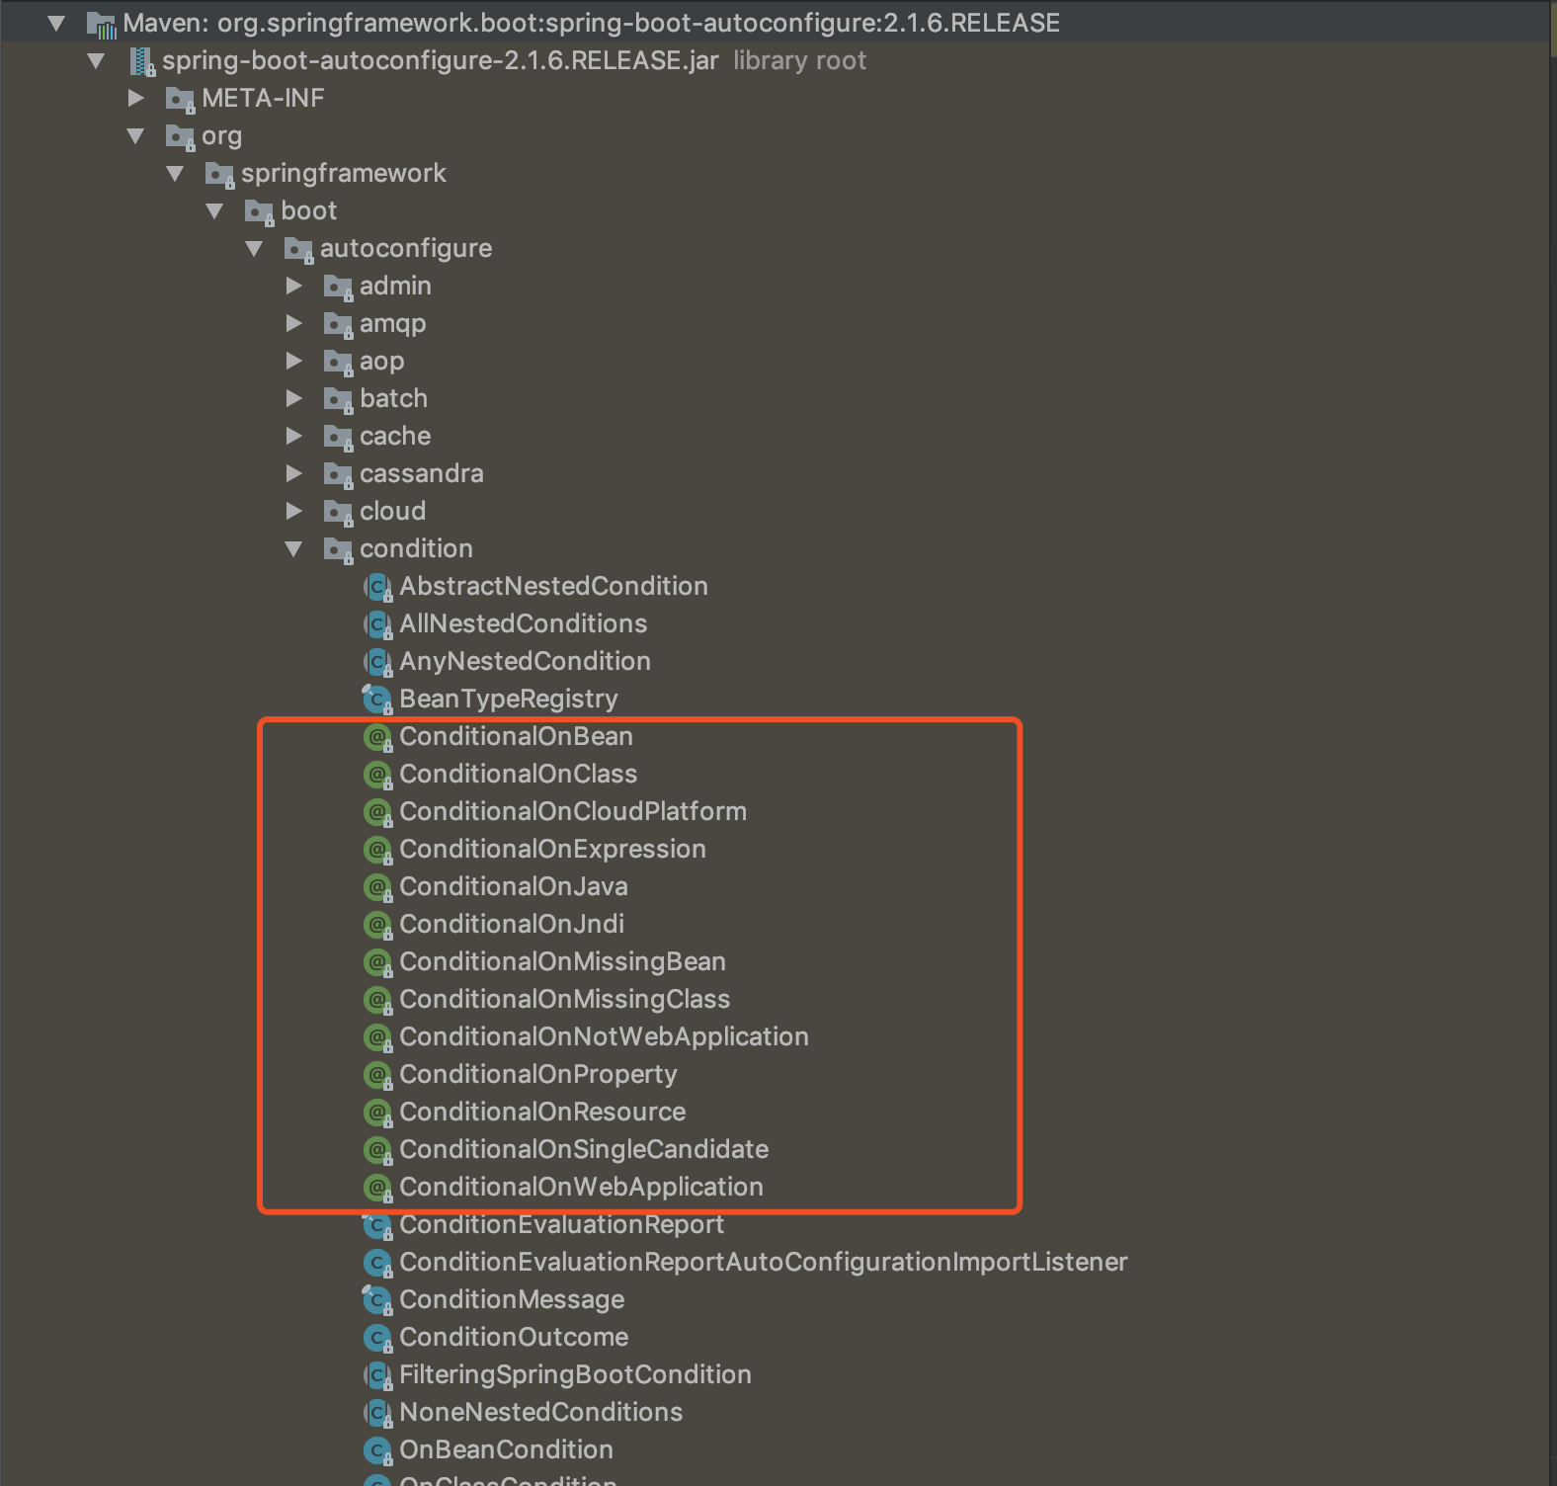1557x1486 pixels.
Task: Click the ConditionalOnCloudPlatform annotation icon
Action: [x=377, y=813]
